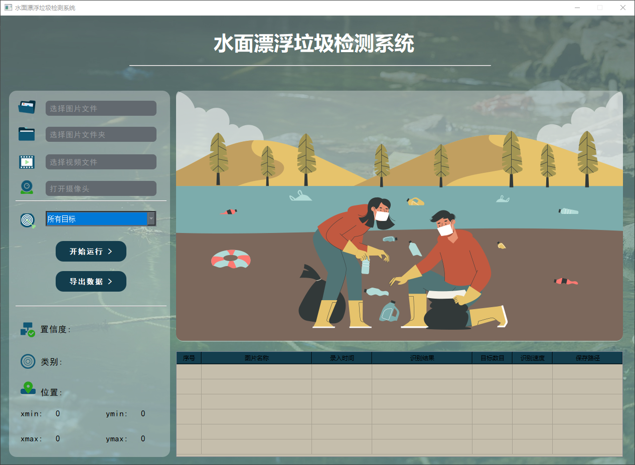Click the 选择图片文件 input field
The width and height of the screenshot is (635, 465).
101,108
